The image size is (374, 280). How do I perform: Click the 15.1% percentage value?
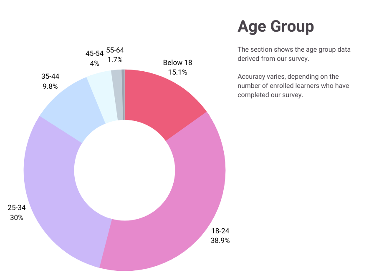tap(177, 72)
